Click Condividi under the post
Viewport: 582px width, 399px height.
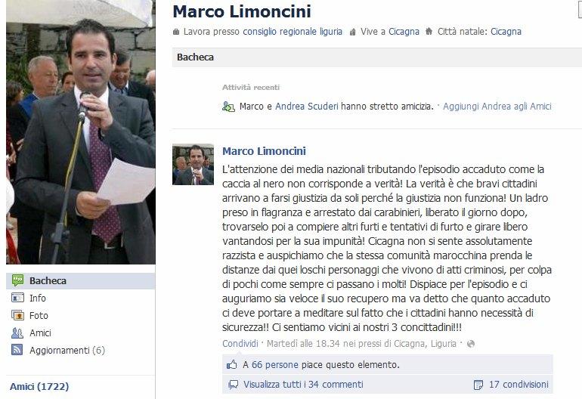coord(240,343)
